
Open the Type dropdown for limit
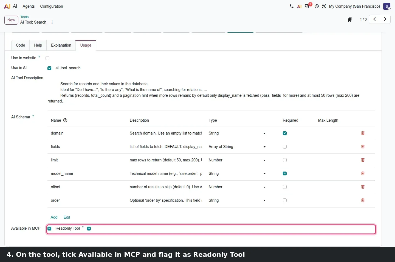tap(238, 160)
